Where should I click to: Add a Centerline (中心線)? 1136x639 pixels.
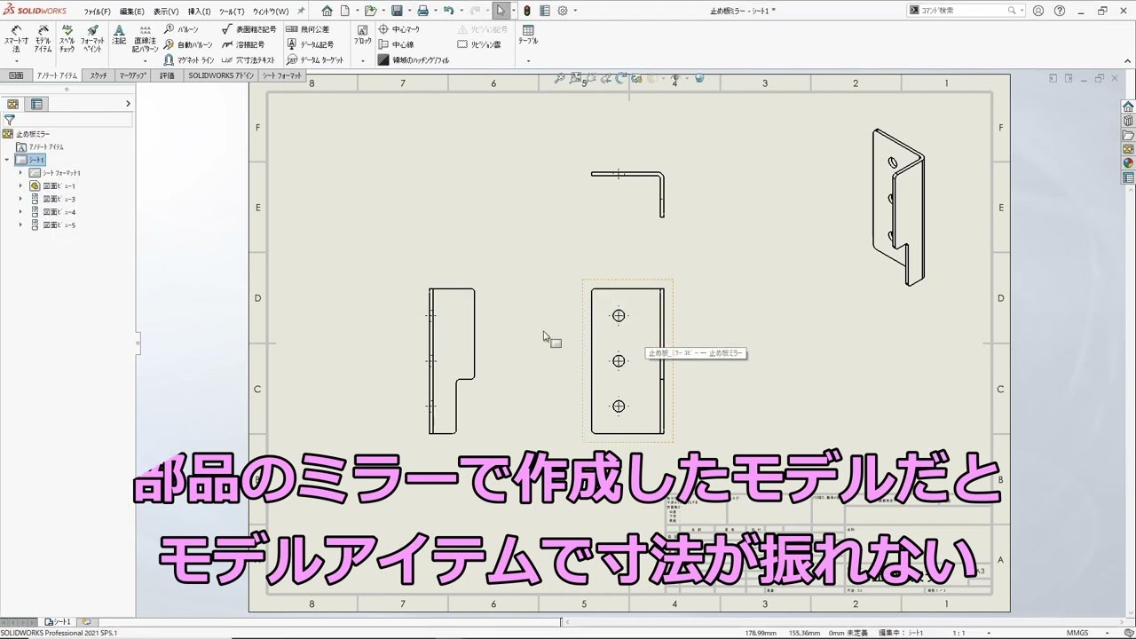pyautogui.click(x=396, y=44)
